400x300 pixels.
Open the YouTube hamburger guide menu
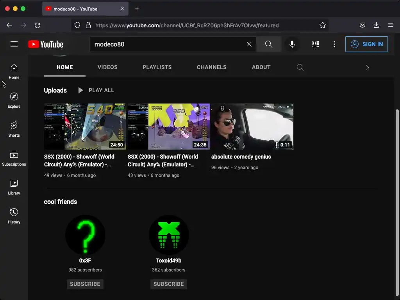pyautogui.click(x=14, y=44)
